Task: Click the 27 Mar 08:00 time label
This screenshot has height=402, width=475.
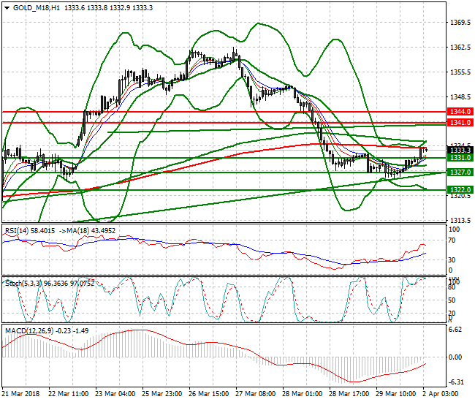Action: click(255, 394)
